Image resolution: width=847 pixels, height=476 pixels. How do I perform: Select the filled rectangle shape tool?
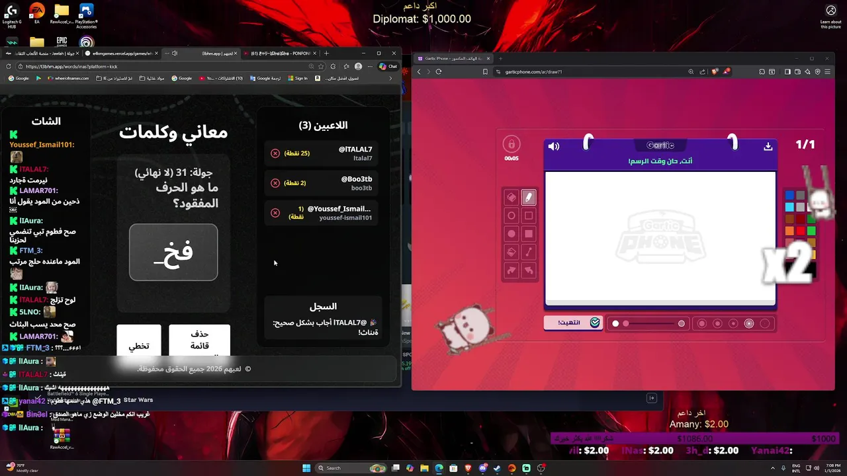point(529,233)
